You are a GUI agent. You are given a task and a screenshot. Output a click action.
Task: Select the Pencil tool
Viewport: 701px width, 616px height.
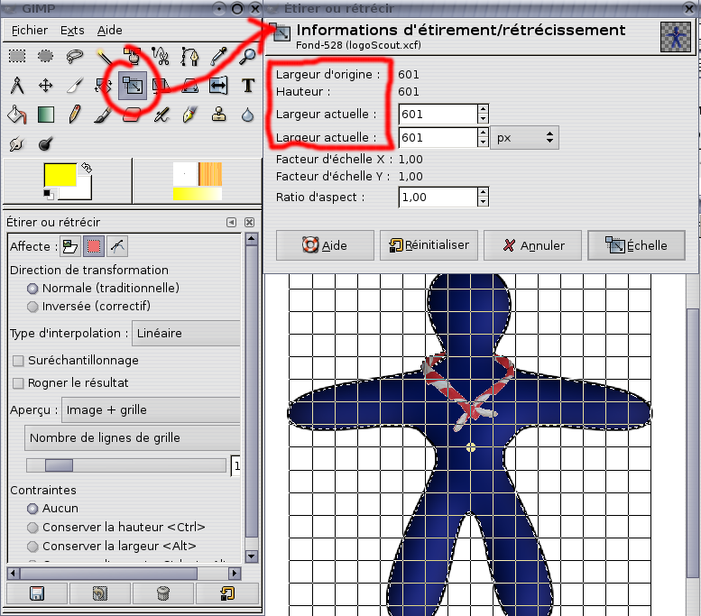[x=74, y=115]
